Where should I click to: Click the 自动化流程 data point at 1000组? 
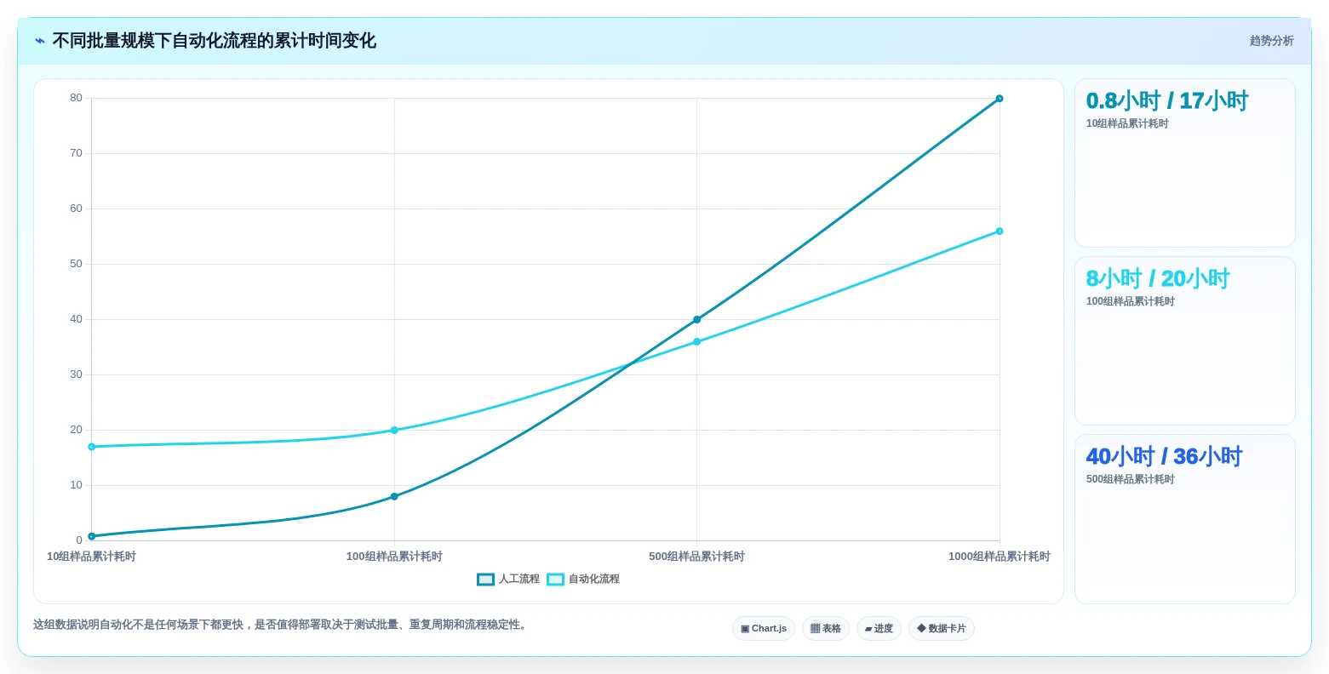pyautogui.click(x=1000, y=231)
